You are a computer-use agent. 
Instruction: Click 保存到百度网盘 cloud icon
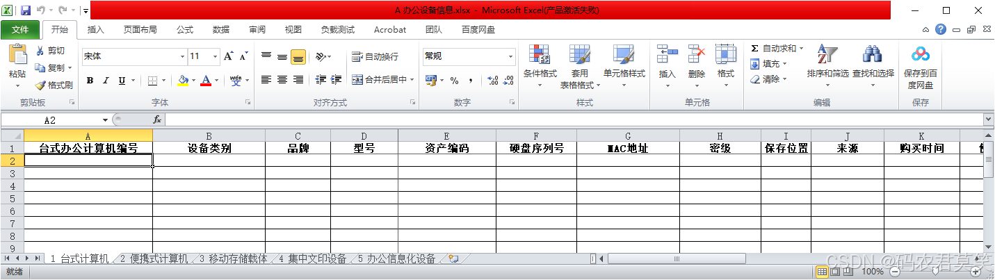[x=921, y=54]
